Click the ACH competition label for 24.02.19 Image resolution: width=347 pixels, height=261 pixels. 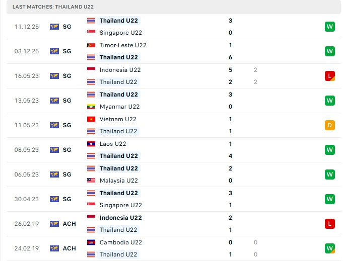click(x=70, y=248)
